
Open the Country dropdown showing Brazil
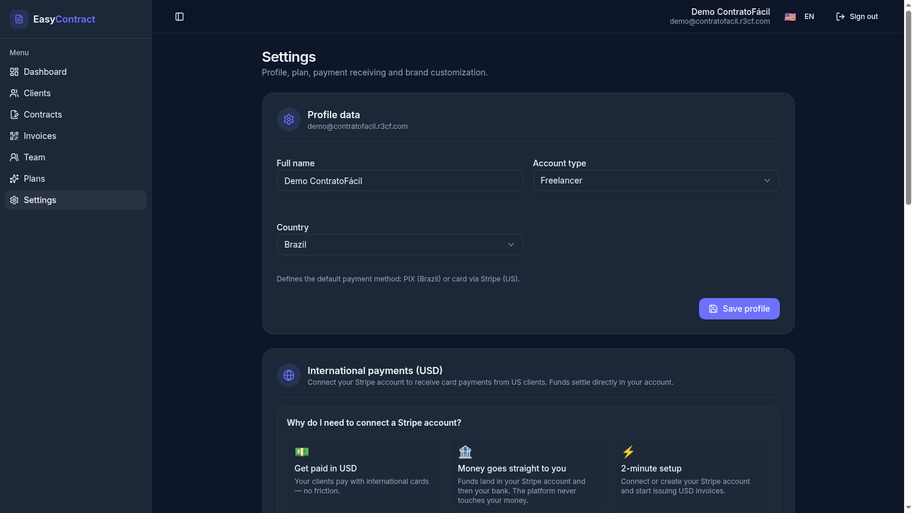[400, 245]
